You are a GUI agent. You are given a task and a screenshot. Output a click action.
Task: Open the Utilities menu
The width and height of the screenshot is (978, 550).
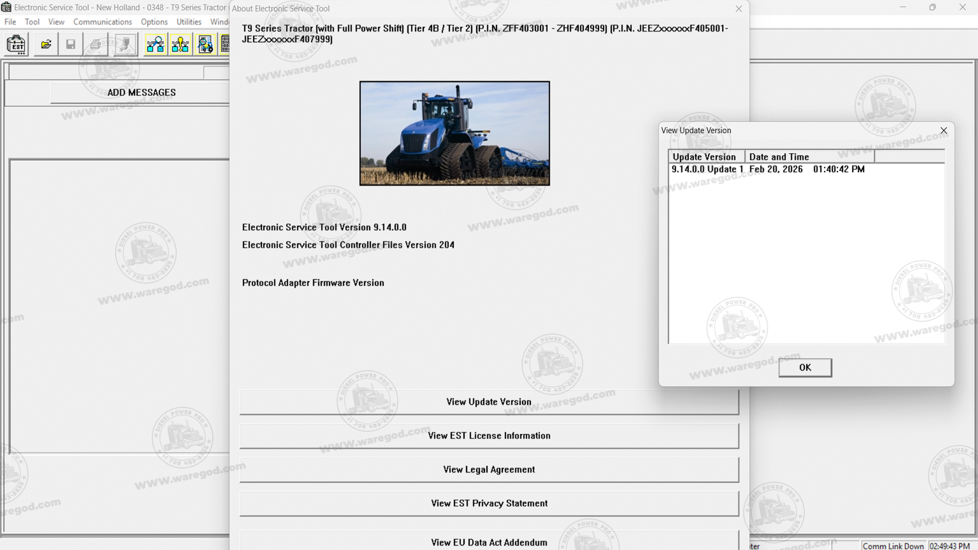pos(189,22)
